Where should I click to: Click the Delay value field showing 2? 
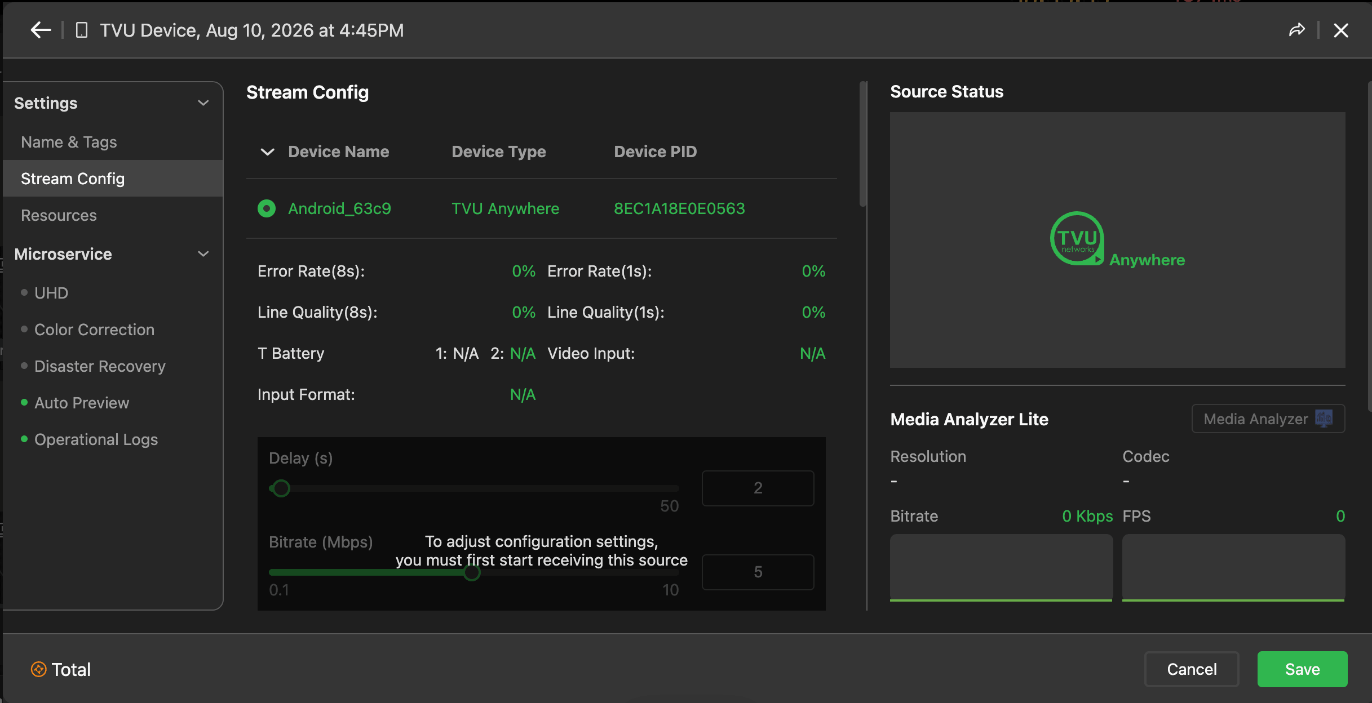758,488
